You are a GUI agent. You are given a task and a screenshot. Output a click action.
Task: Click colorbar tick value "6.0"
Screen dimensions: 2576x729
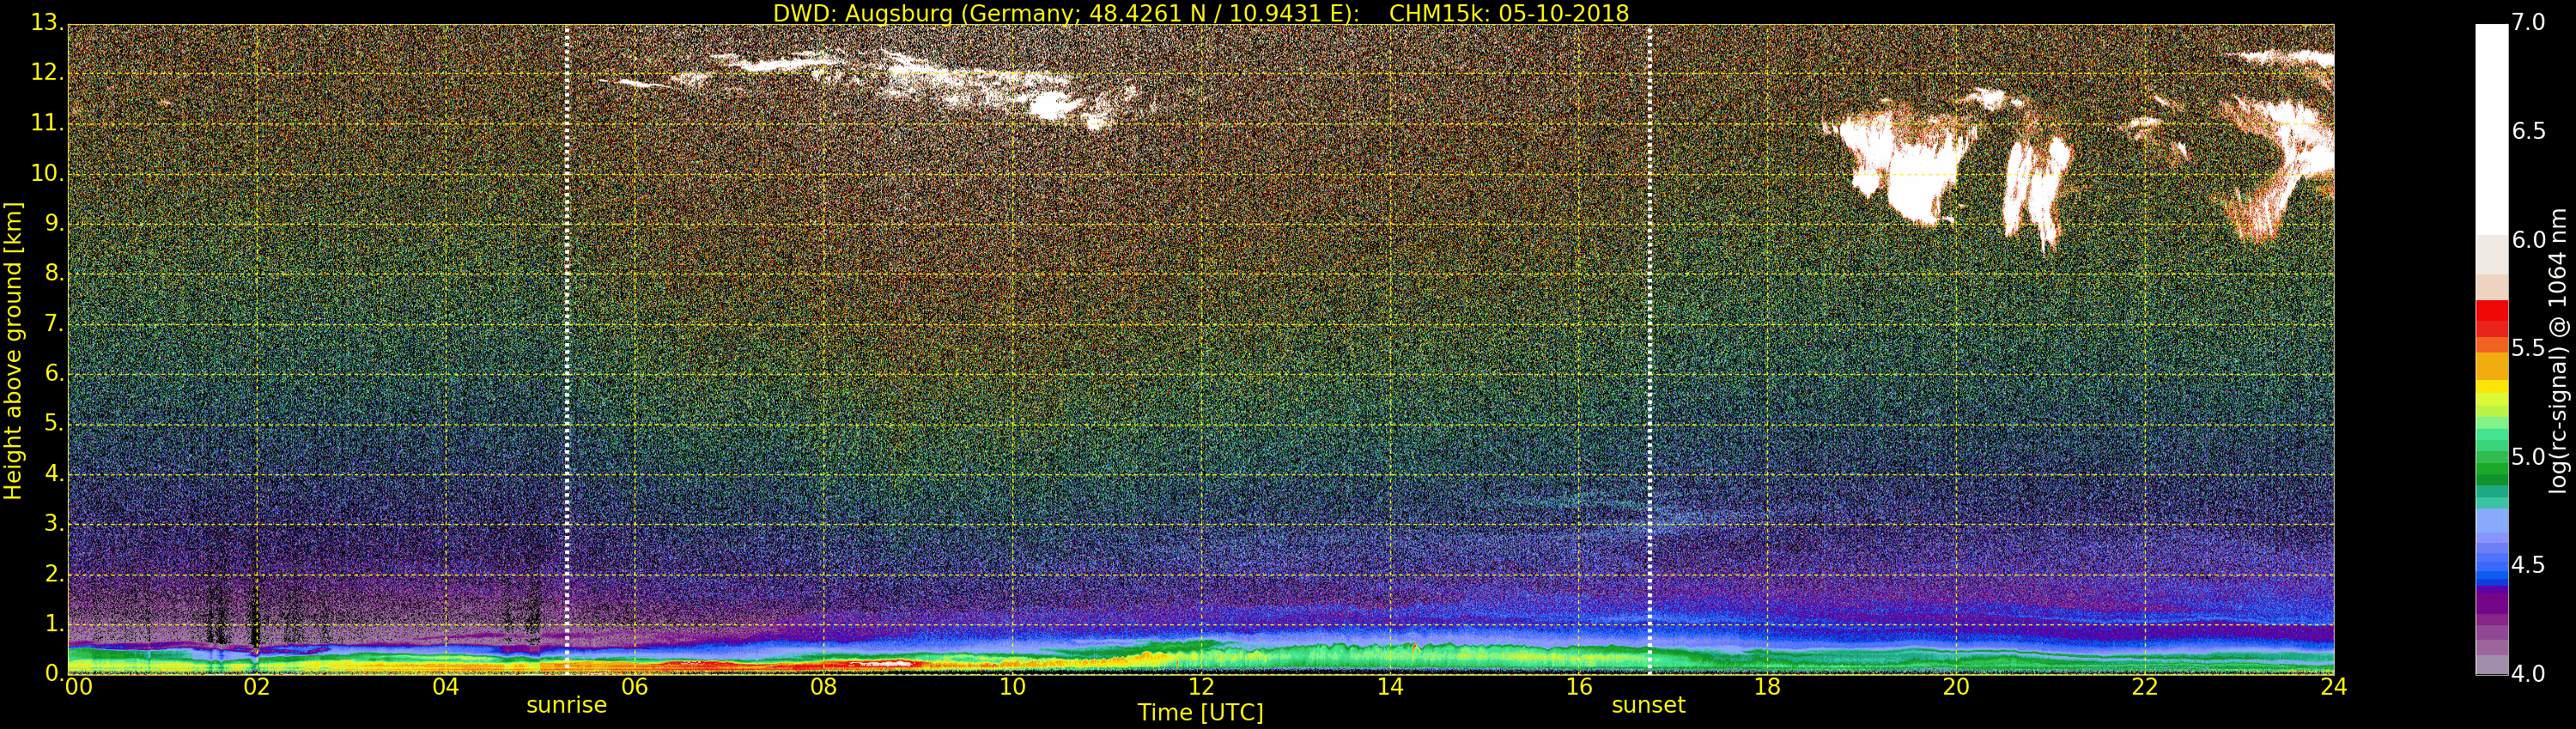pos(2529,239)
